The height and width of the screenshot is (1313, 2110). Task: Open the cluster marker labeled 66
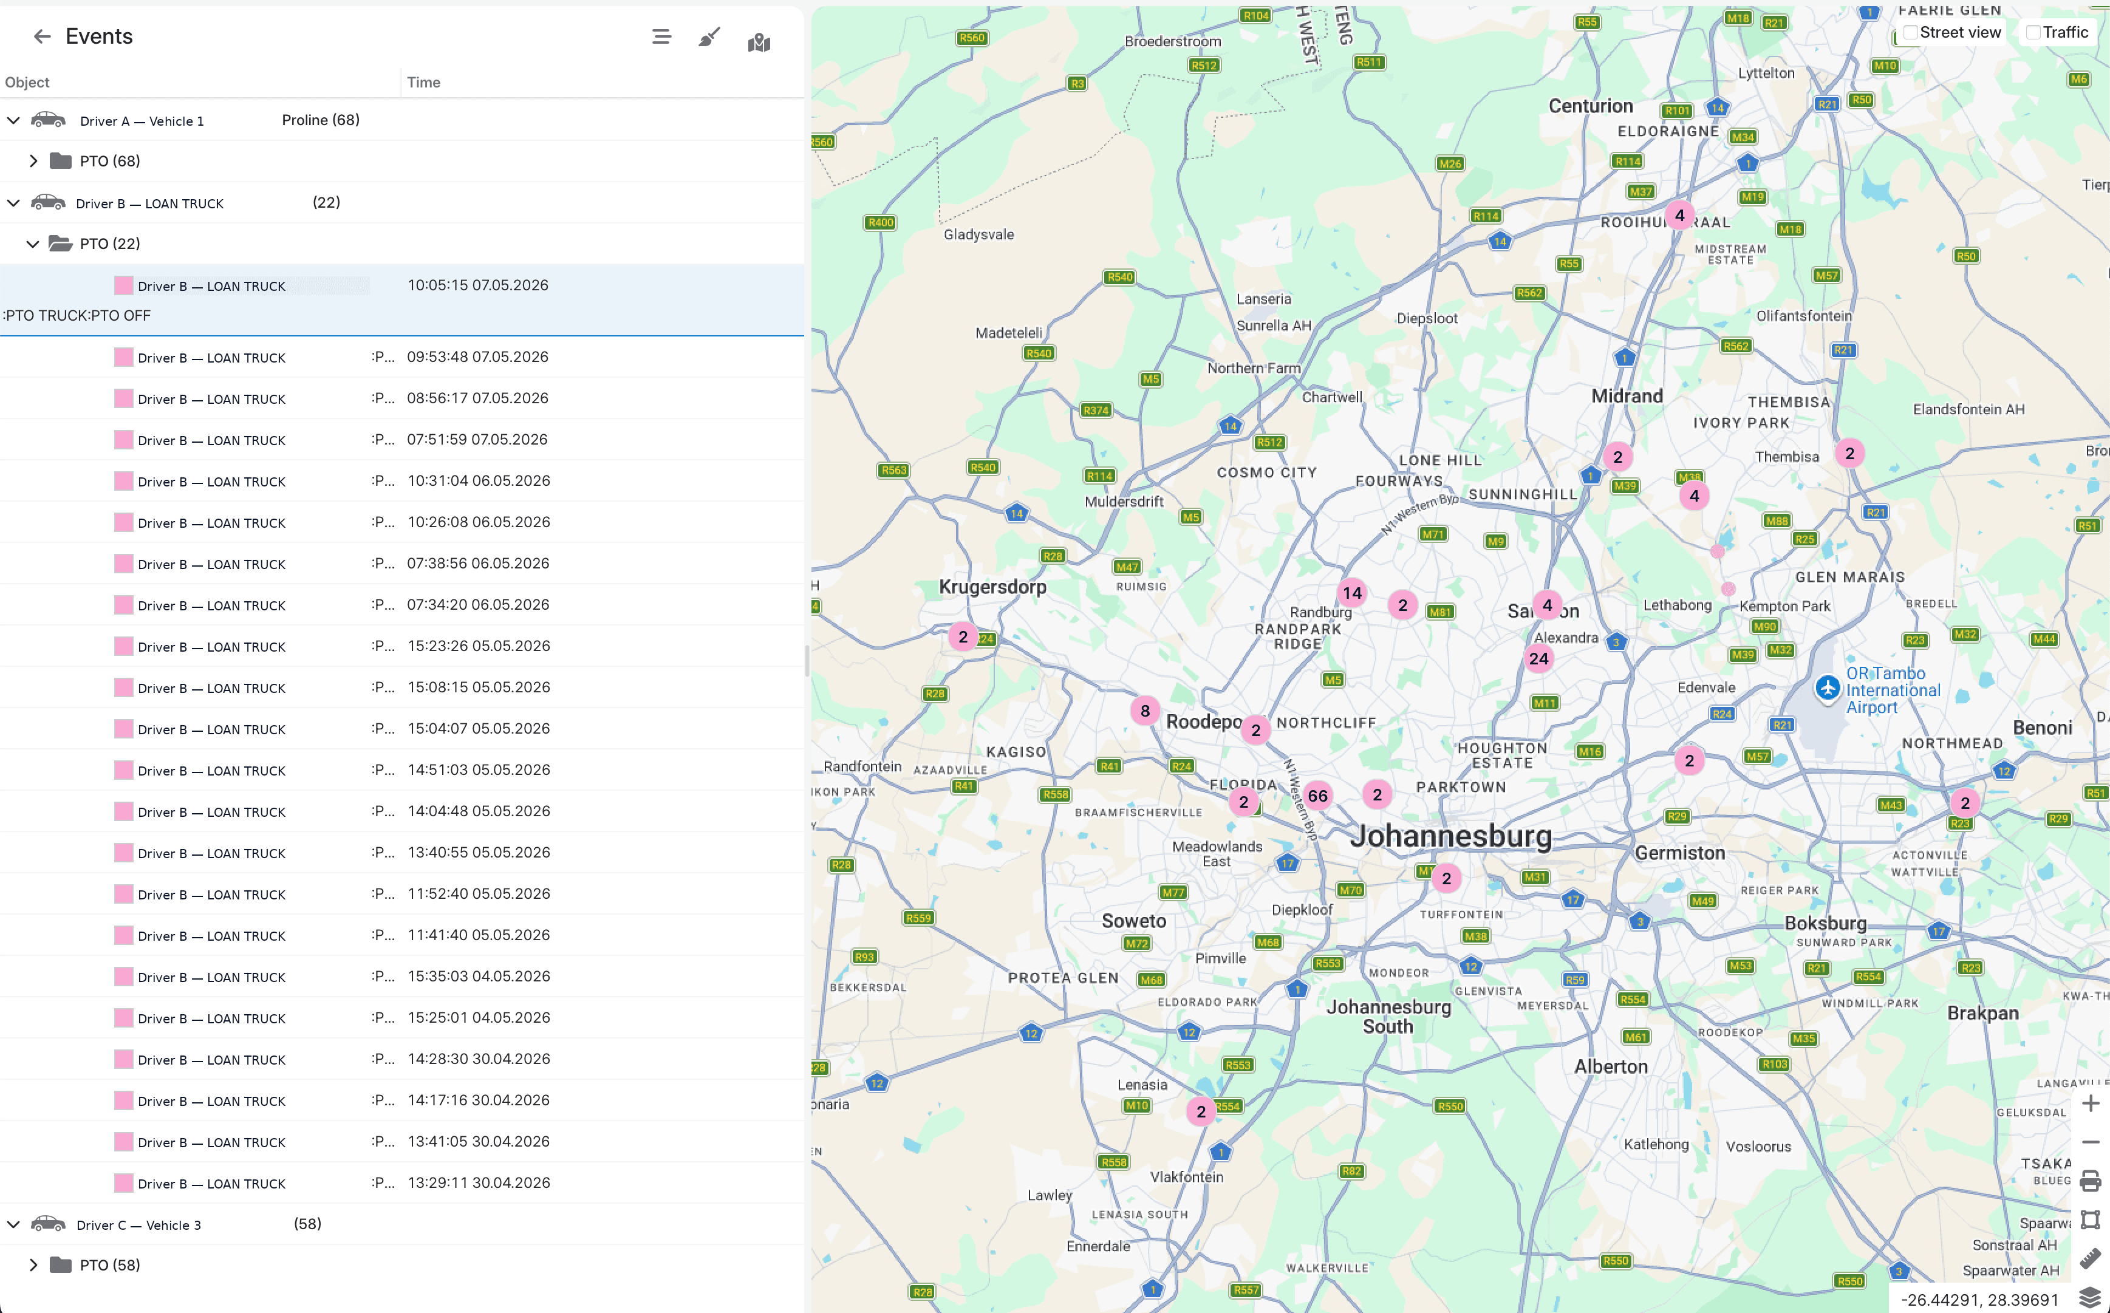[x=1317, y=796]
